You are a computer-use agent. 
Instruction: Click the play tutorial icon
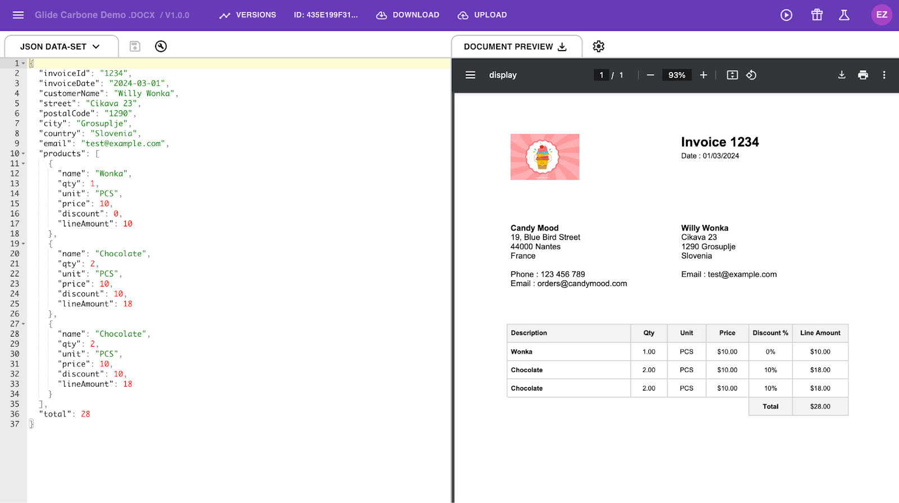tap(787, 15)
